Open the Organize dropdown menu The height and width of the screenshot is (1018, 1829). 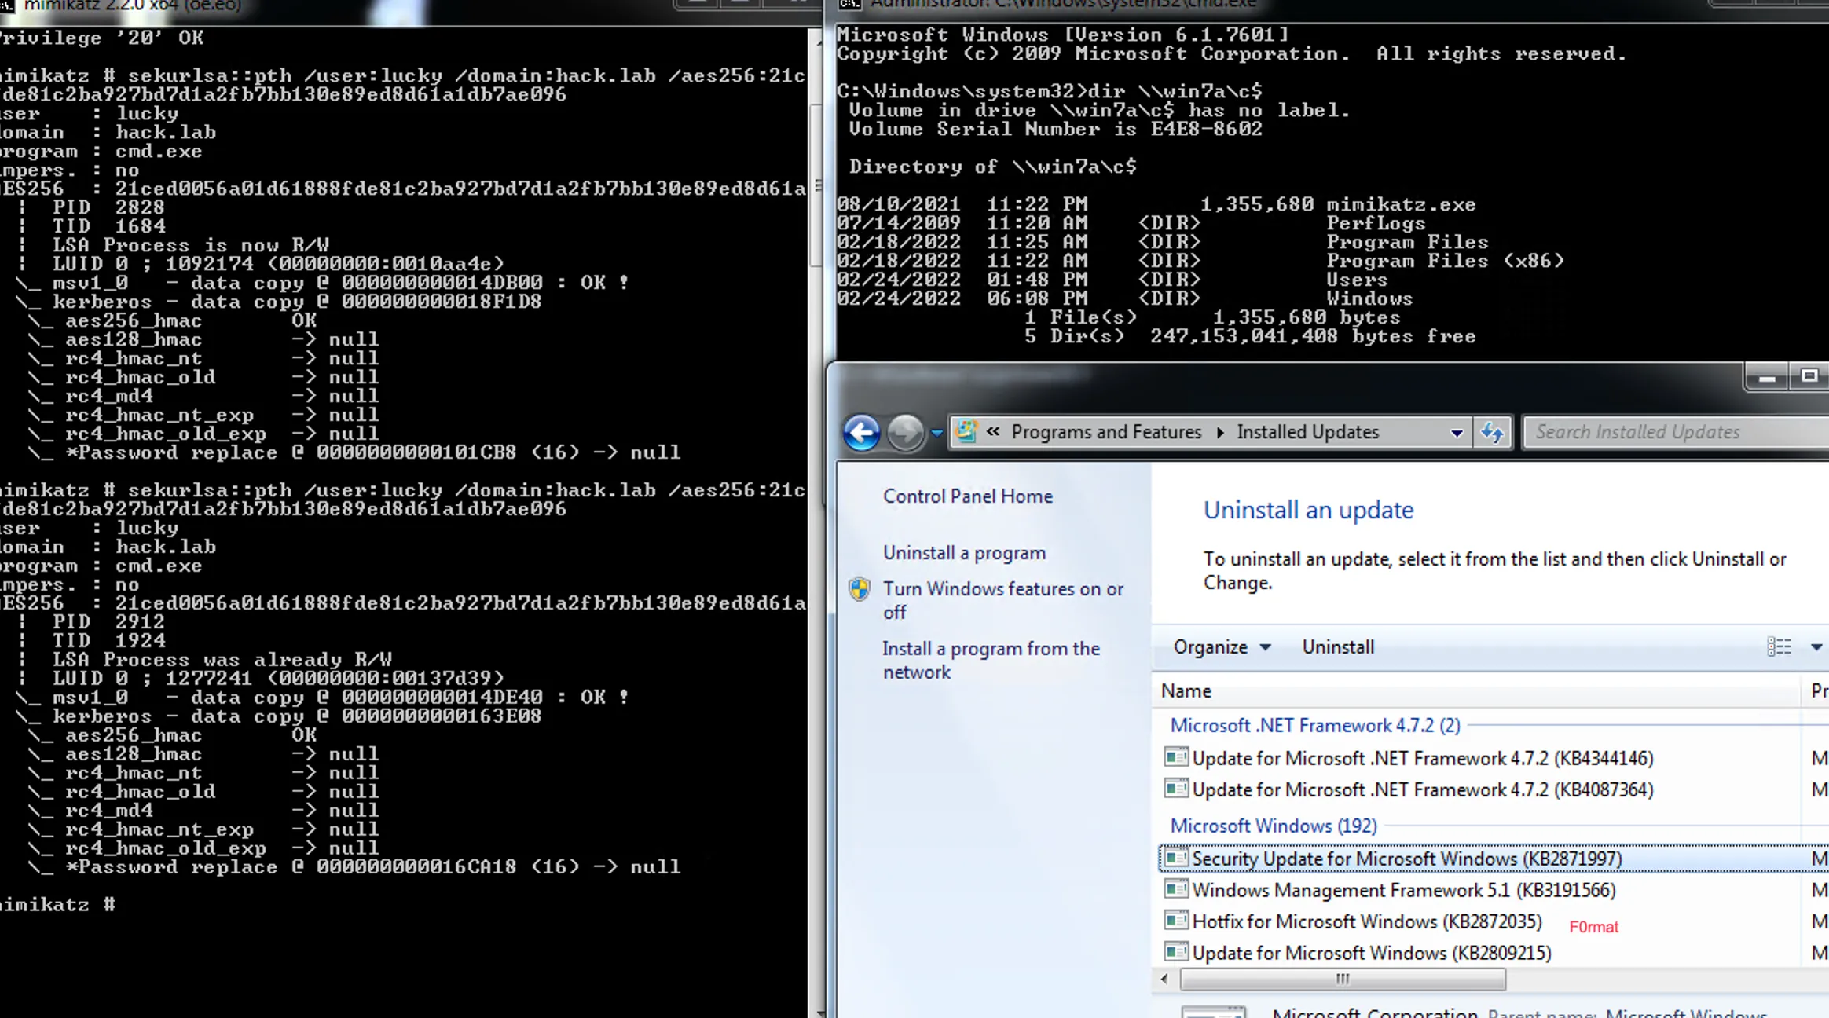(x=1221, y=647)
